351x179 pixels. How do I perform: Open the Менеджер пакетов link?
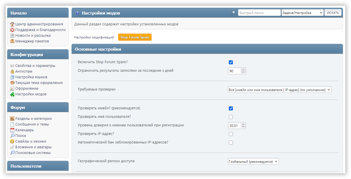(32, 41)
